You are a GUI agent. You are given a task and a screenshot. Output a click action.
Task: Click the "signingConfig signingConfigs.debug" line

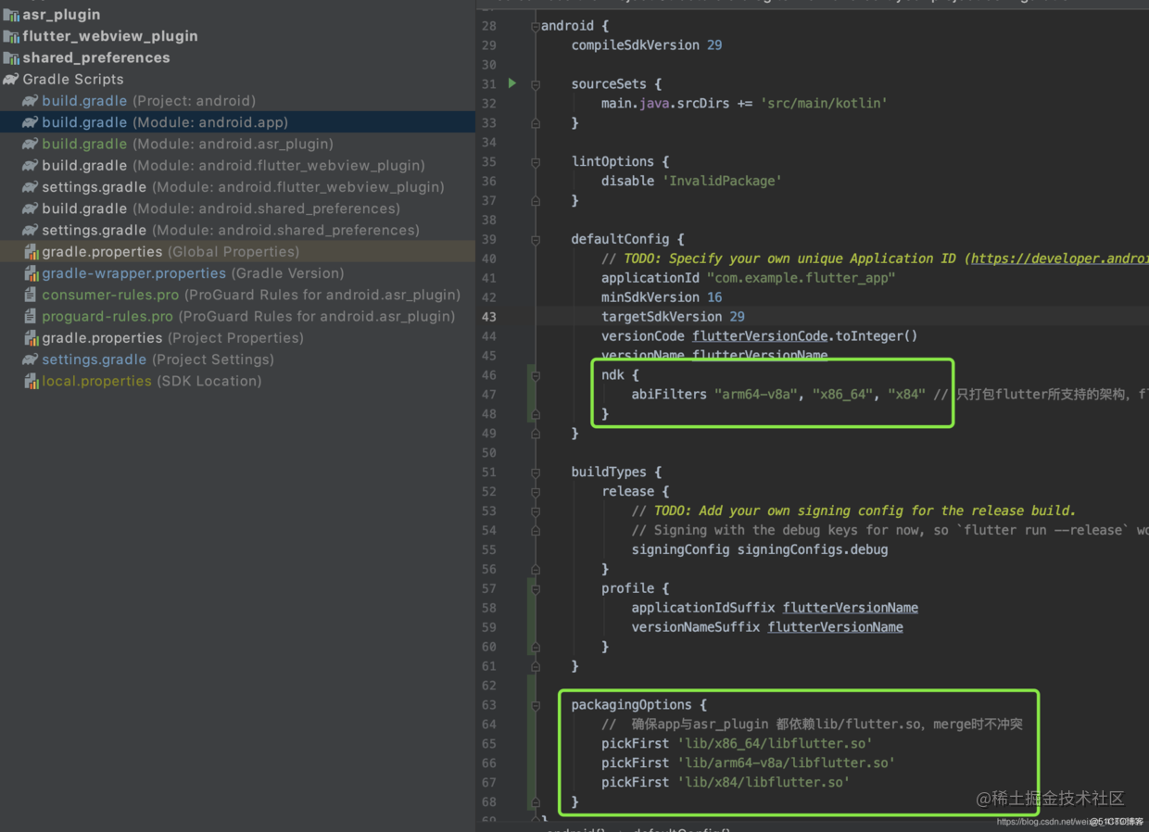pyautogui.click(x=760, y=549)
